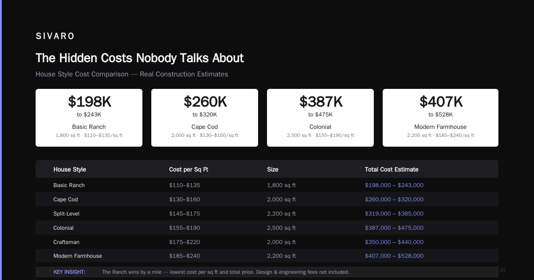Select 'Basic Ranch' in the table
The width and height of the screenshot is (534, 280).
[x=69, y=185]
